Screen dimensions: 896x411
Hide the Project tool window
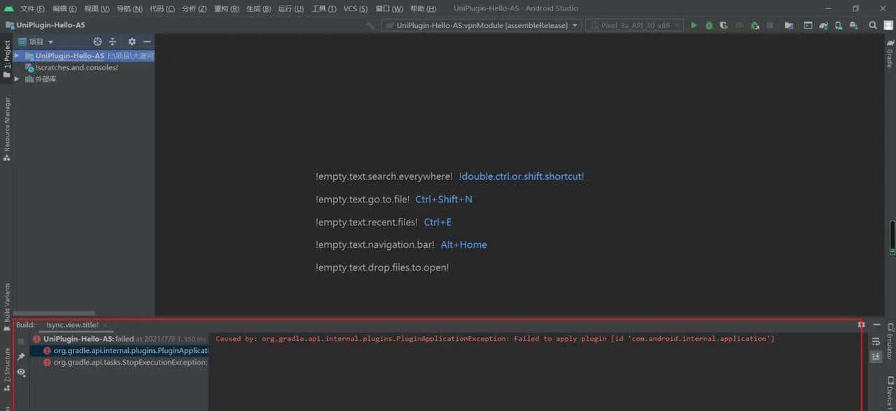(147, 41)
